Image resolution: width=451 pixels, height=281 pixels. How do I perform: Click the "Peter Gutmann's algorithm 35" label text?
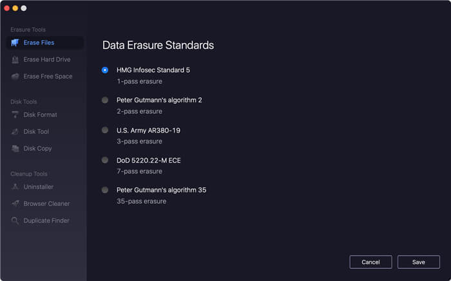(161, 190)
